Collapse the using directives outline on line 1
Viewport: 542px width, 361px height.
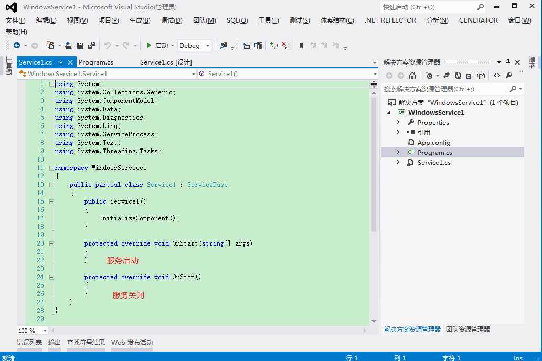click(51, 83)
